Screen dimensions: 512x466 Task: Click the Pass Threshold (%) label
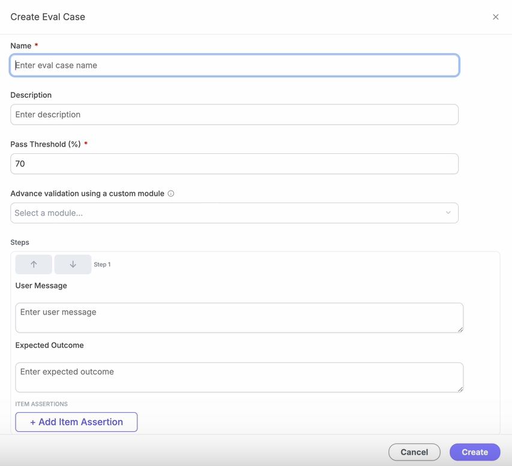[46, 144]
